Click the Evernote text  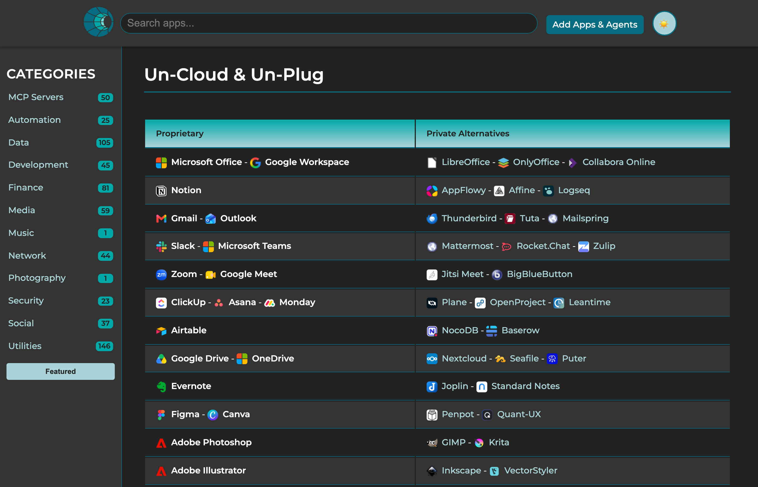pos(191,386)
